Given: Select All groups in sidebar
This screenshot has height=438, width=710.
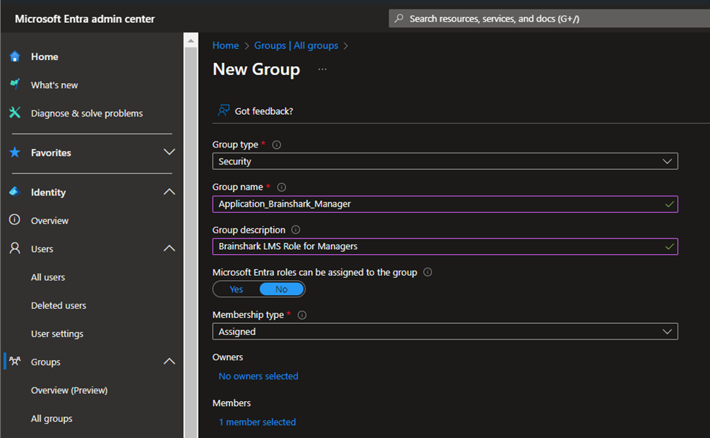Looking at the screenshot, I should tap(52, 419).
